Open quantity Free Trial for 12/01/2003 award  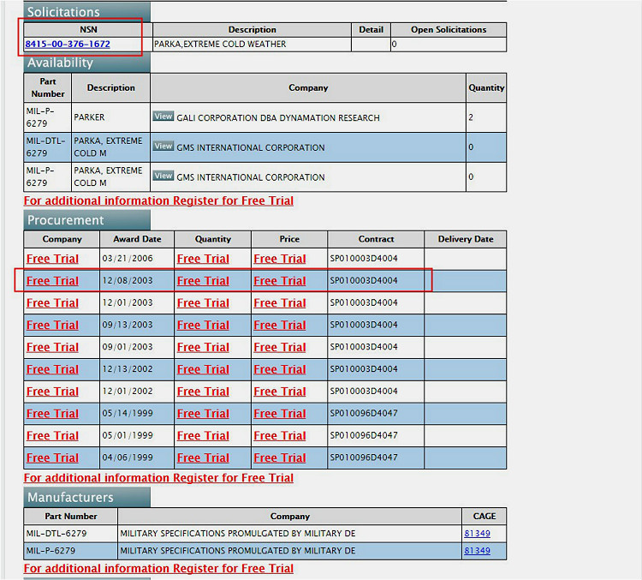[203, 303]
